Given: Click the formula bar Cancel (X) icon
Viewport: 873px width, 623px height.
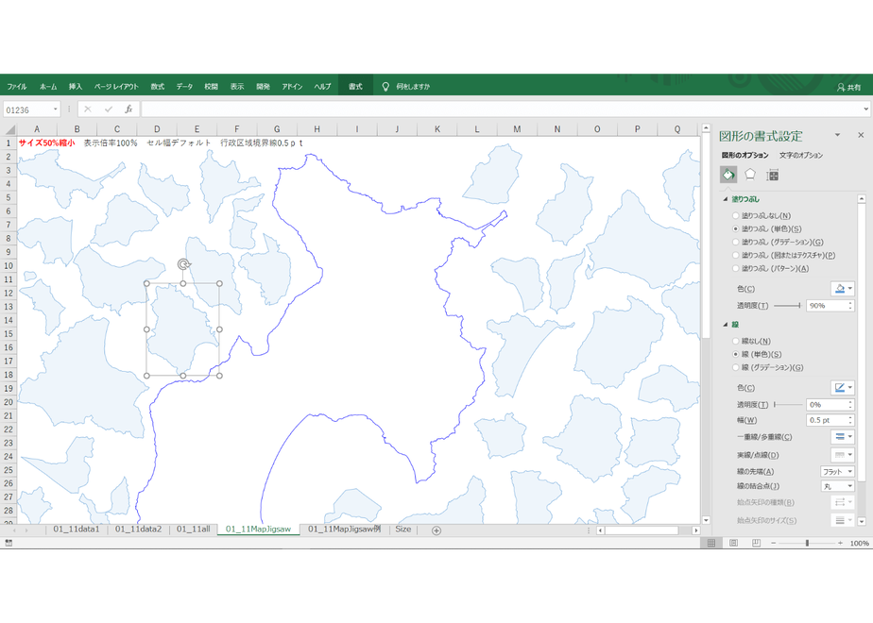Looking at the screenshot, I should coord(88,109).
